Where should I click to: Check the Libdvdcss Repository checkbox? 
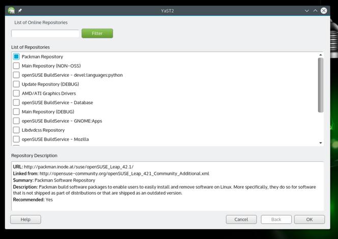click(x=16, y=130)
